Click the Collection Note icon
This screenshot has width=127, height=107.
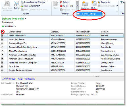click(x=99, y=6)
